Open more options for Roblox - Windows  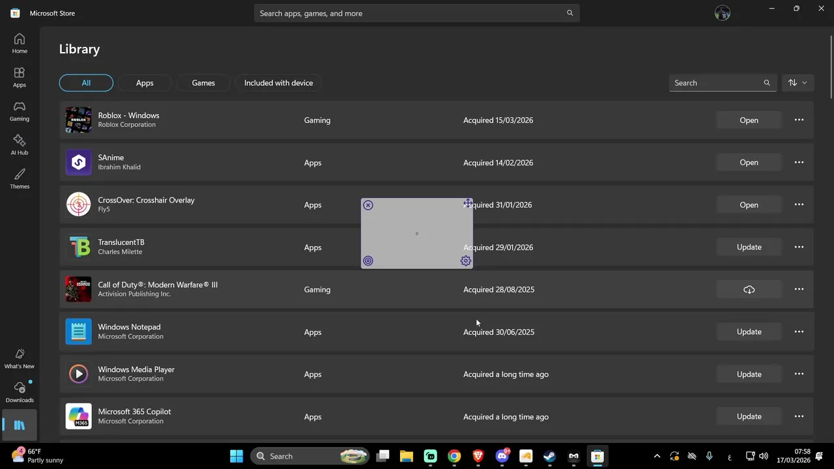point(799,120)
